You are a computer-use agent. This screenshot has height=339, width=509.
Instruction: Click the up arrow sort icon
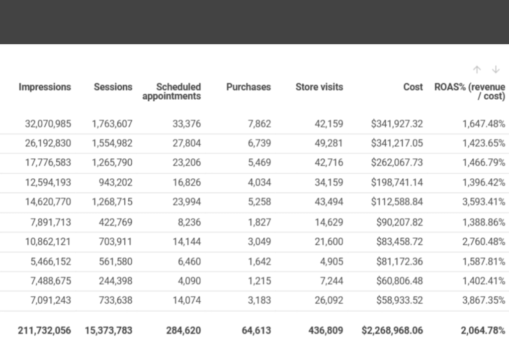point(477,69)
